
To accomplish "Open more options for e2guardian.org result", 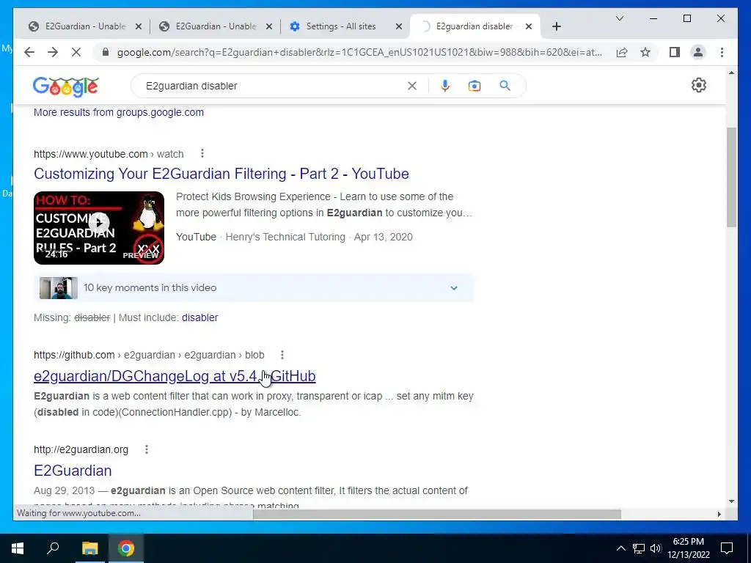I will pyautogui.click(x=147, y=449).
